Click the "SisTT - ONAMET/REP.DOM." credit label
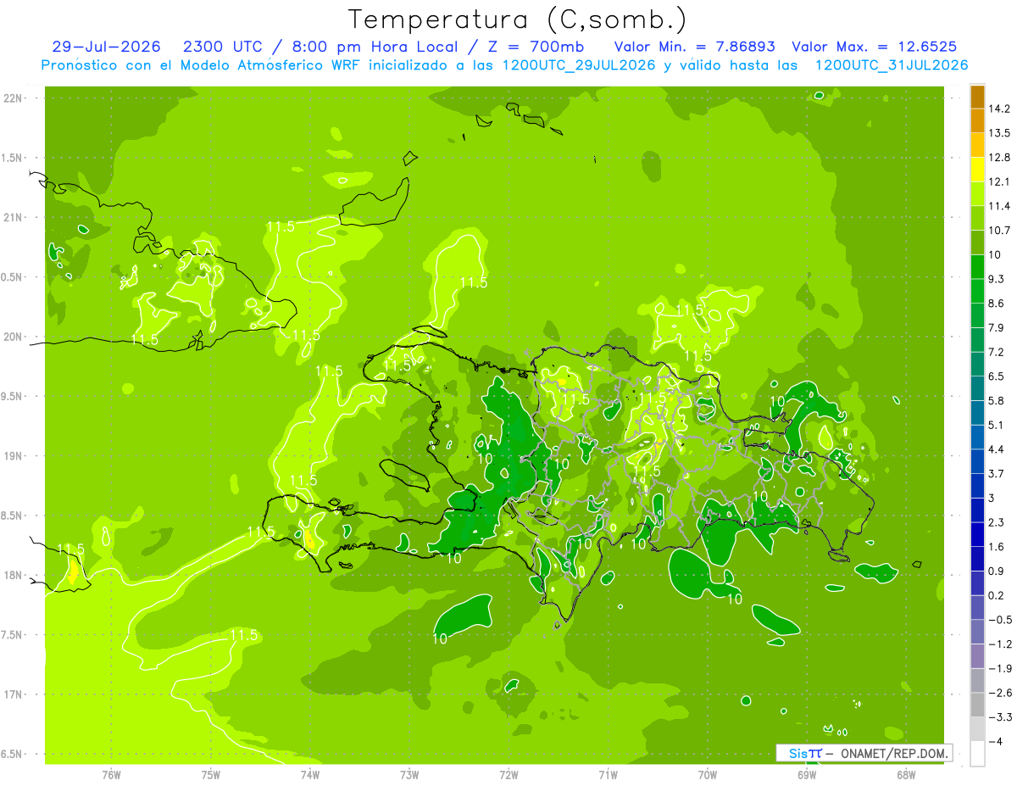The height and width of the screenshot is (786, 1017). pos(864,753)
